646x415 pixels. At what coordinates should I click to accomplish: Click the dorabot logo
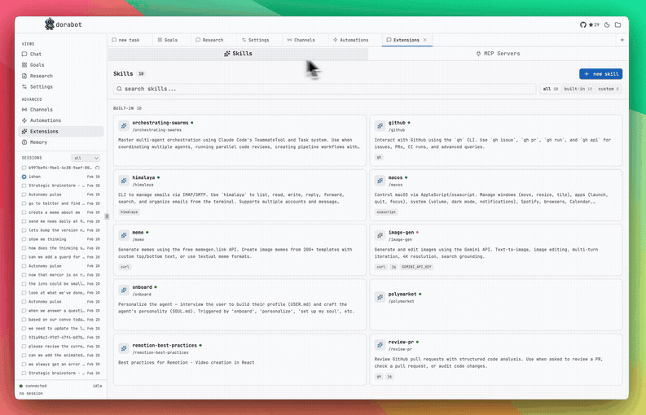tap(50, 24)
